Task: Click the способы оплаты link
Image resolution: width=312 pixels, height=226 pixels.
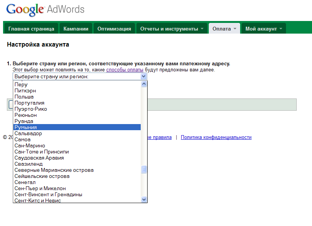Action: (x=125, y=70)
